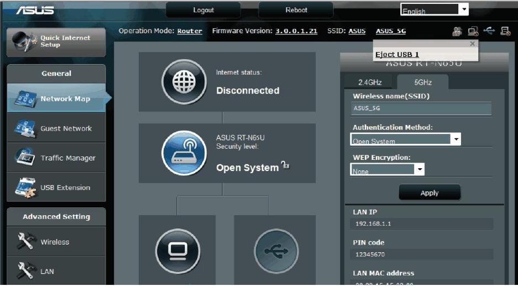518x286 pixels.
Task: Click the guest users status icon
Action: pyautogui.click(x=457, y=32)
